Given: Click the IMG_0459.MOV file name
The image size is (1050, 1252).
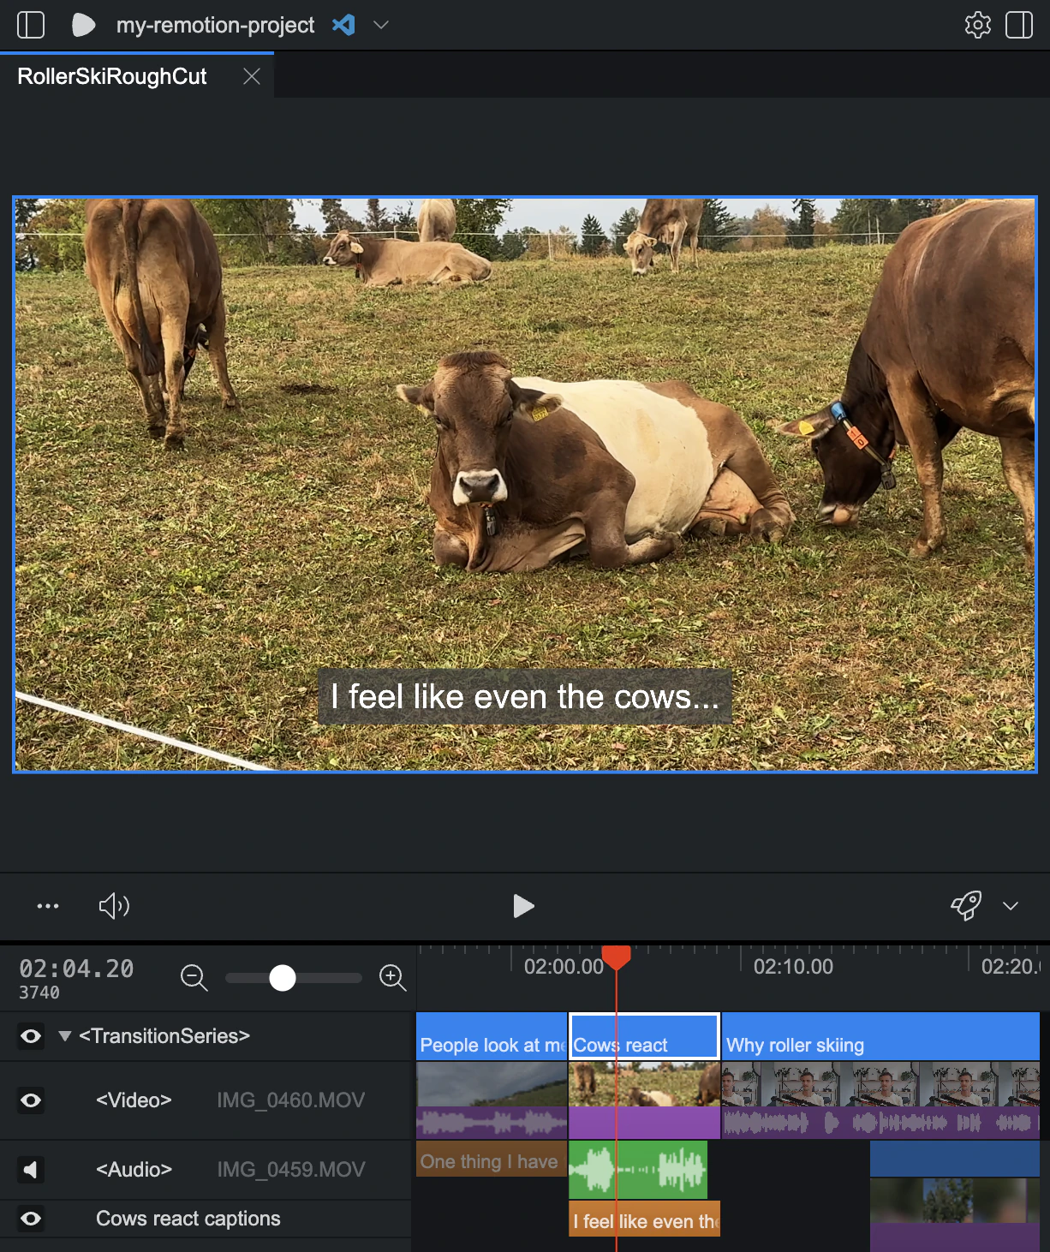Looking at the screenshot, I should click(x=290, y=1170).
